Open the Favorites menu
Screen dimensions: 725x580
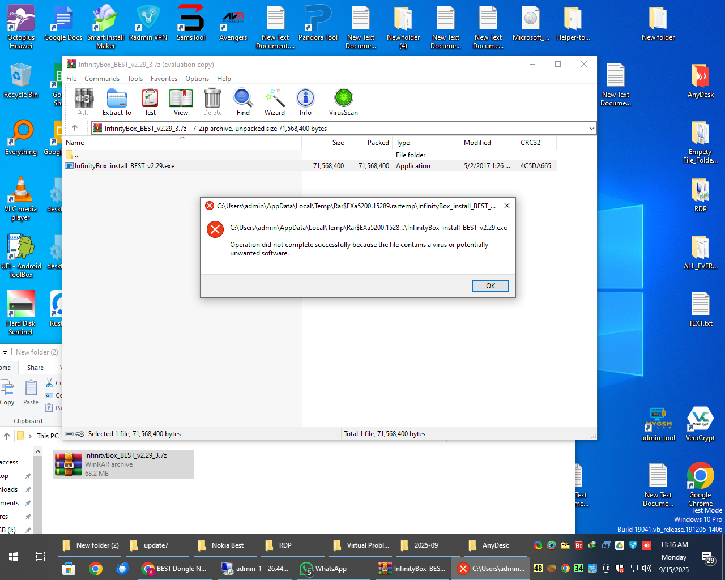(x=164, y=79)
